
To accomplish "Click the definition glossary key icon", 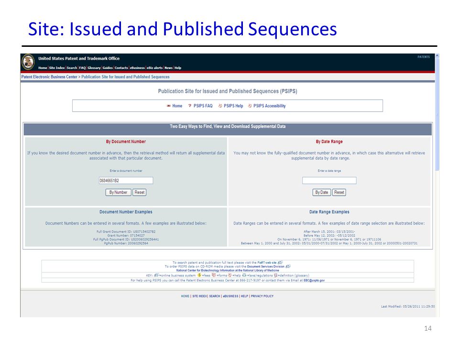I will [275, 275].
